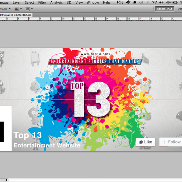Click the Time Machine clock icon

(x=141, y=3)
